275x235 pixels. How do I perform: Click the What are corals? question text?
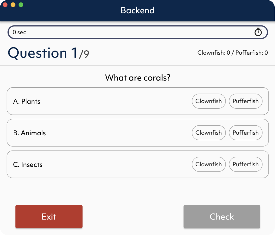point(138,78)
